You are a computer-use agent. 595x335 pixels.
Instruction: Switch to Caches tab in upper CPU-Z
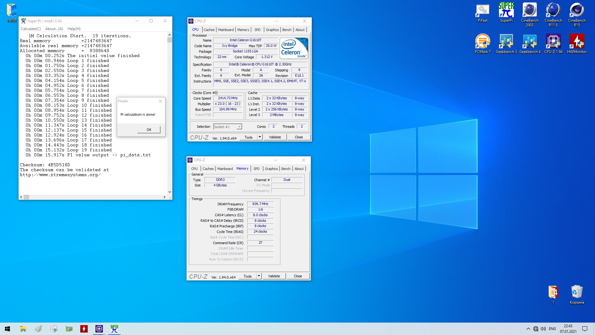pyautogui.click(x=209, y=30)
